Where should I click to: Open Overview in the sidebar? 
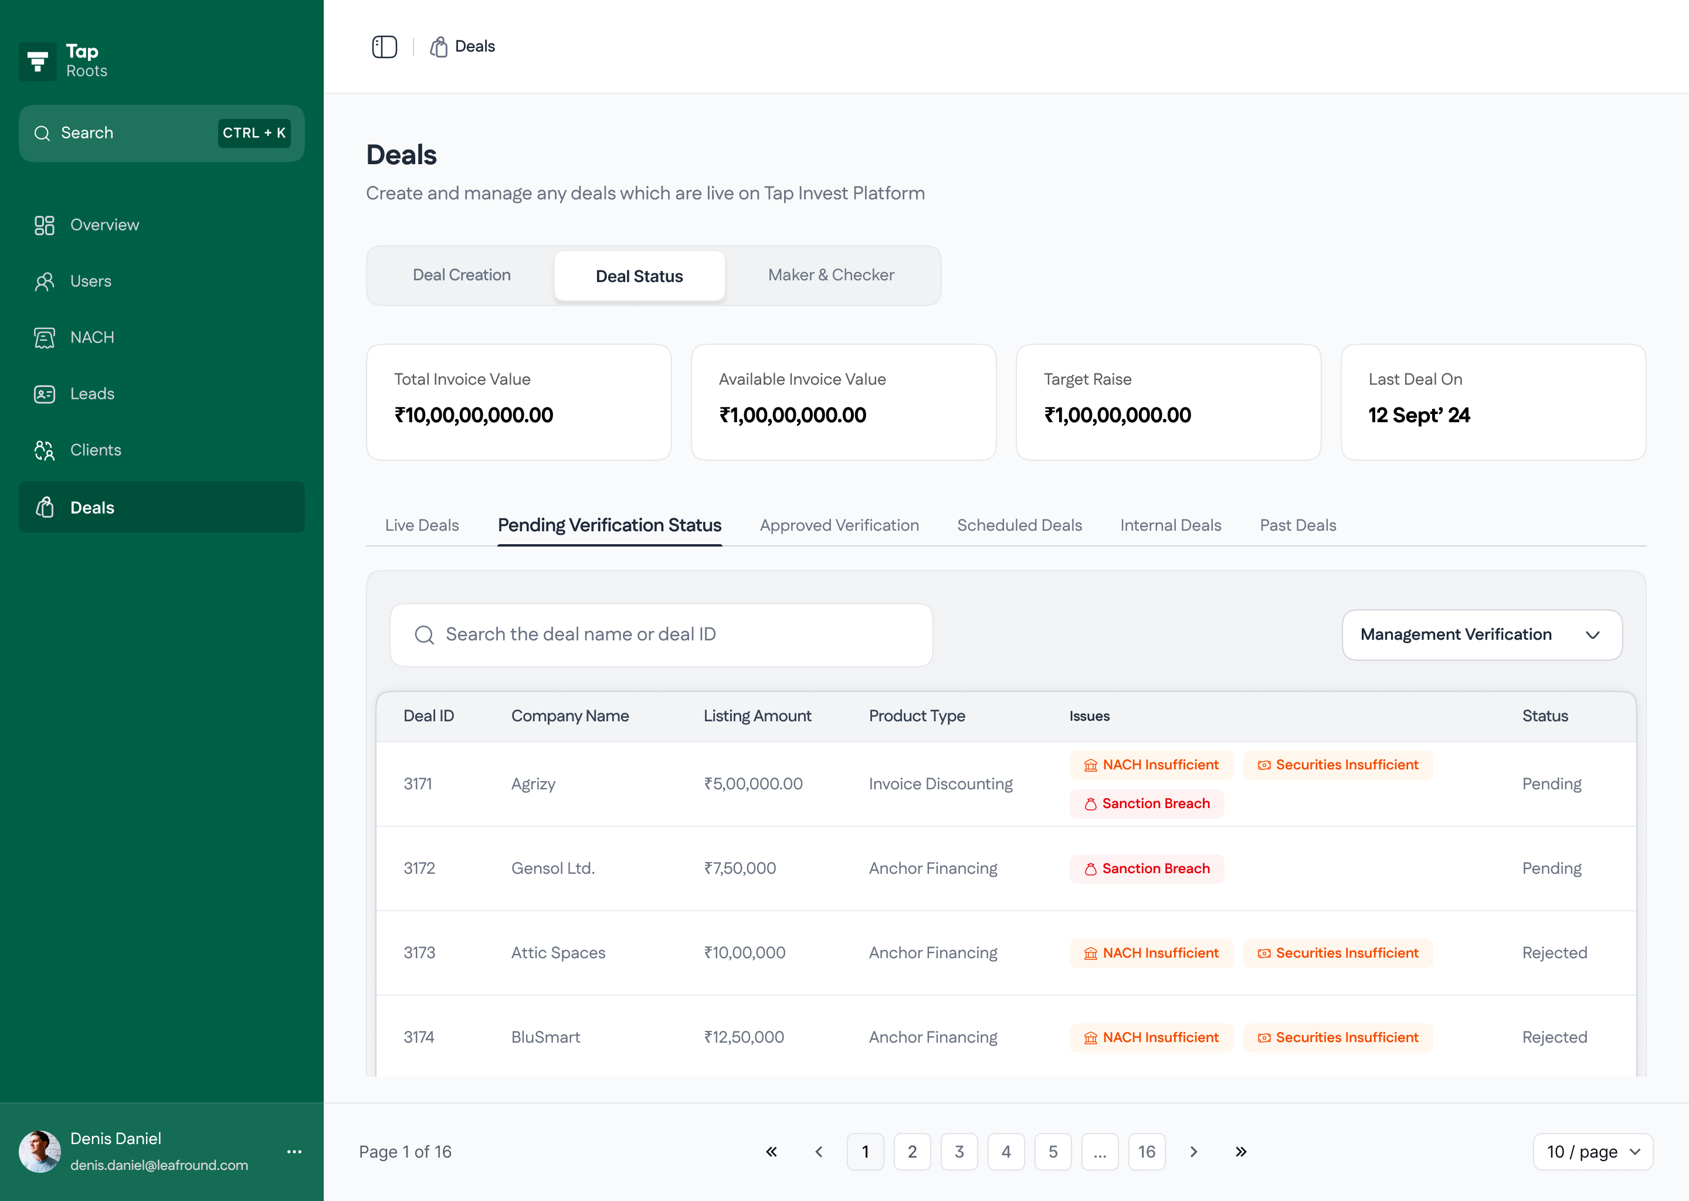click(x=161, y=225)
